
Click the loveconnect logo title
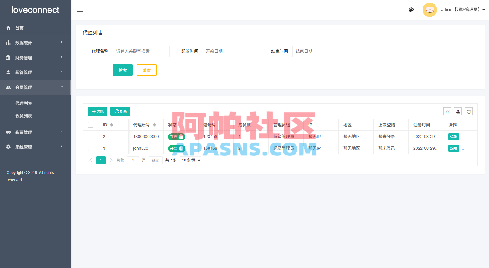click(35, 10)
